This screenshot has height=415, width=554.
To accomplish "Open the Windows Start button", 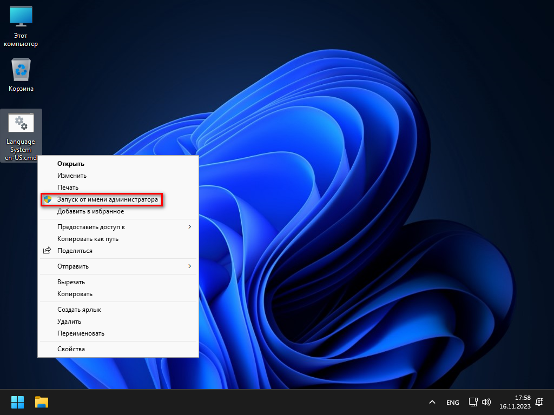I will coord(17,402).
